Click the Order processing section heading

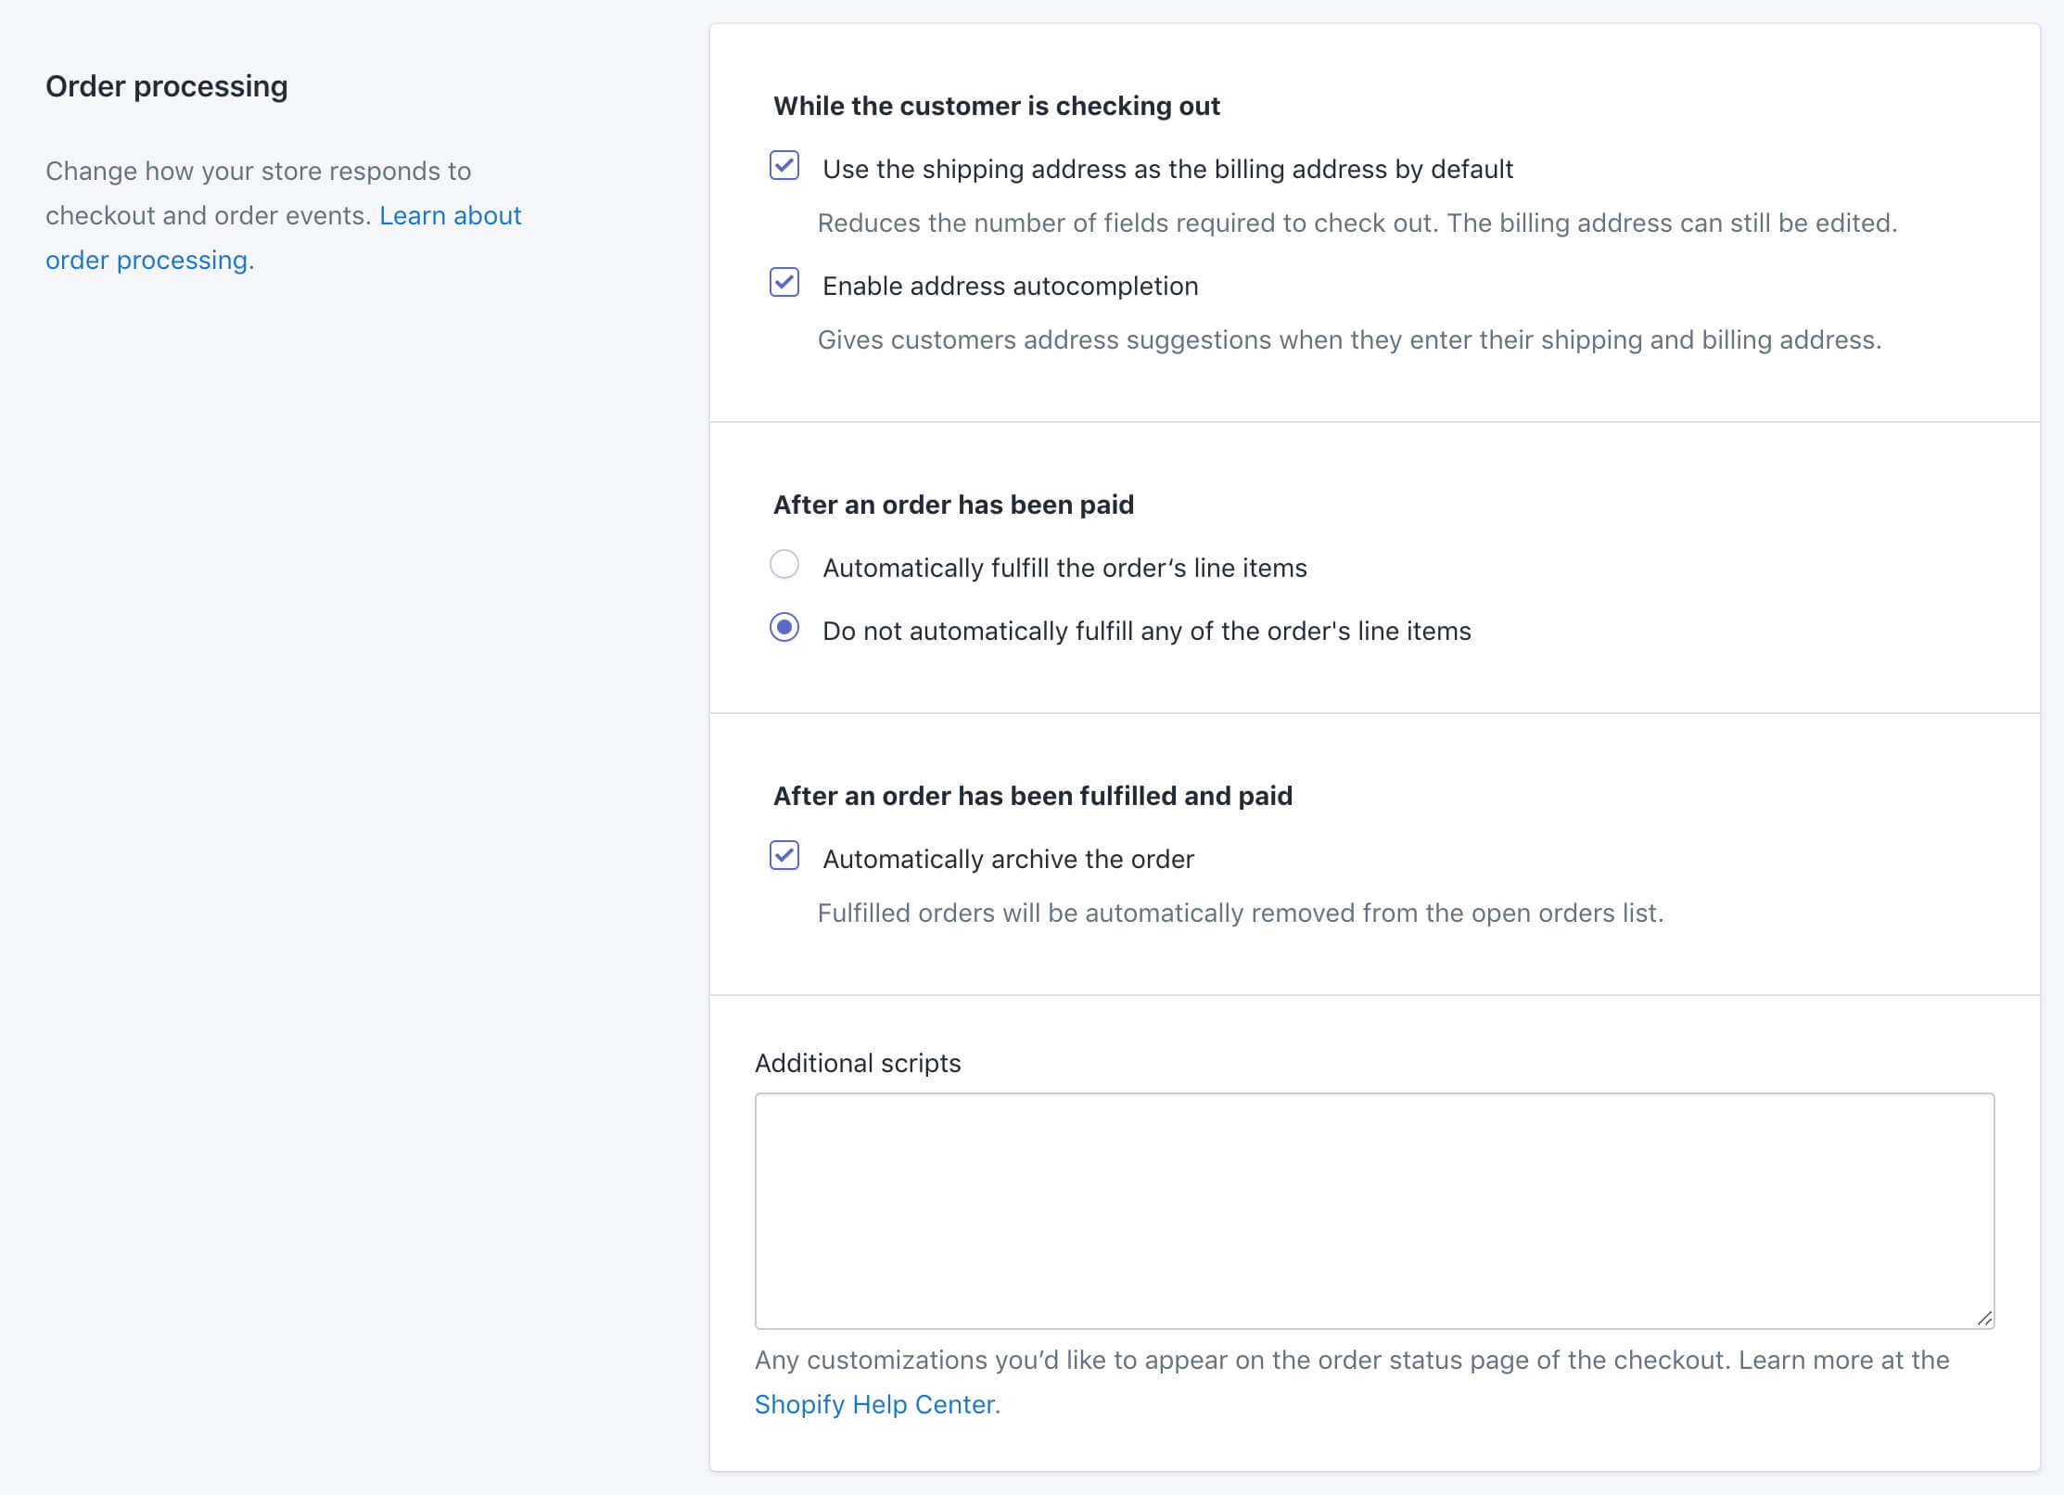coord(167,86)
